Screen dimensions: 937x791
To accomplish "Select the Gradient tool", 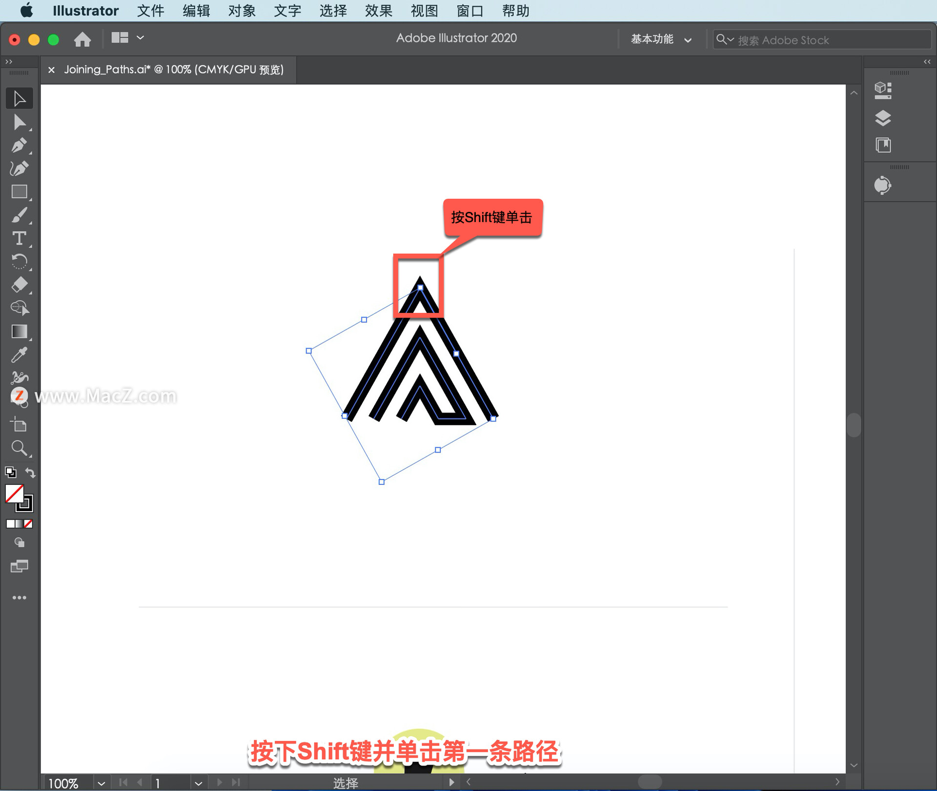I will point(20,332).
